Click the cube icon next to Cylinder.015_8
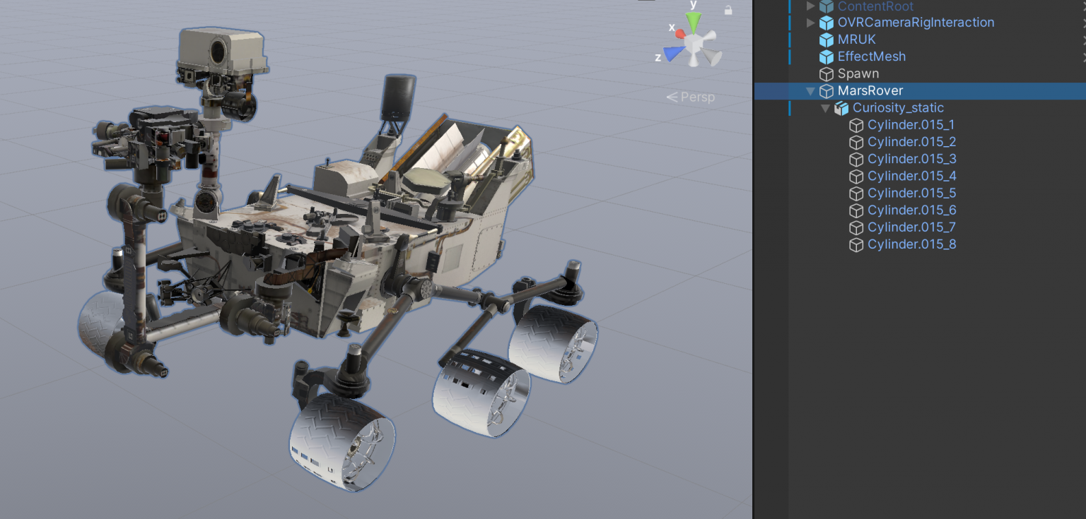This screenshot has width=1086, height=519. [856, 244]
